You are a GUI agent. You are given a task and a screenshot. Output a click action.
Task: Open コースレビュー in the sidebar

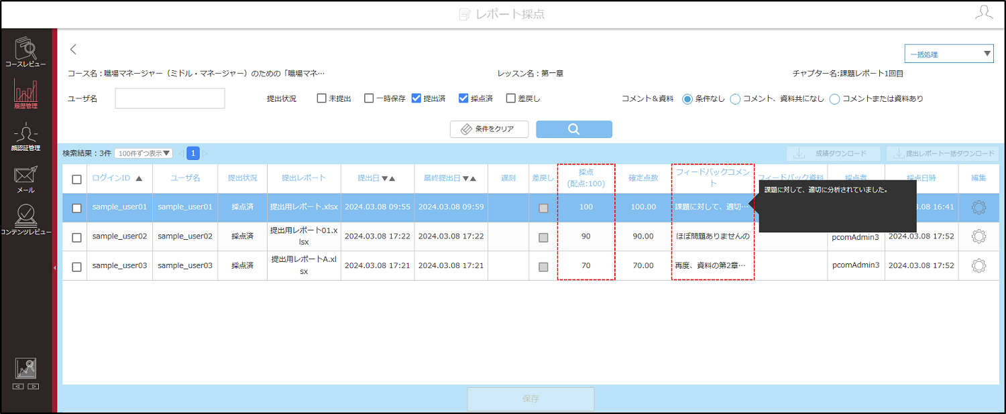point(25,52)
